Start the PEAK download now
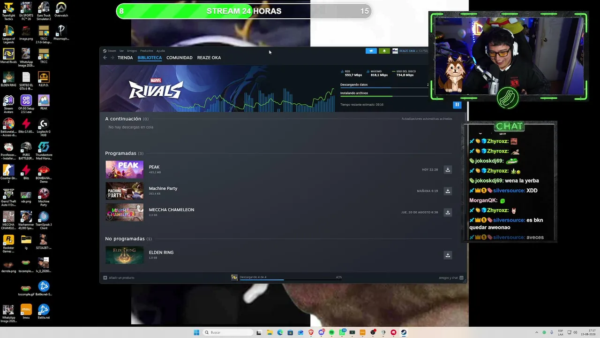The height and width of the screenshot is (338, 600). pyautogui.click(x=448, y=169)
